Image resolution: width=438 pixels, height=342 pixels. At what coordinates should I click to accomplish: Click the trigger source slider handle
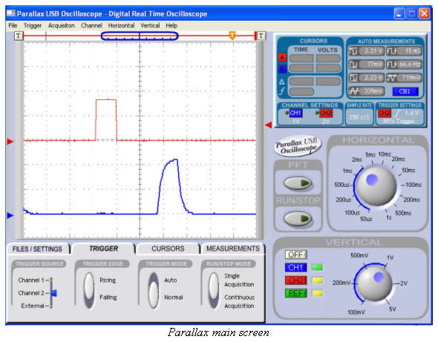(x=53, y=293)
